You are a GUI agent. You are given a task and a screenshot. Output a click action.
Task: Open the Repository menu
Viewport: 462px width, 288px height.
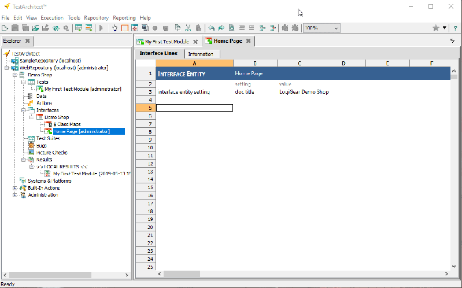coord(97,18)
